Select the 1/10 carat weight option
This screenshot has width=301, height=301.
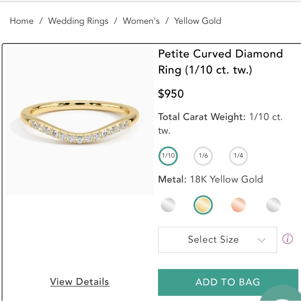coord(168,156)
